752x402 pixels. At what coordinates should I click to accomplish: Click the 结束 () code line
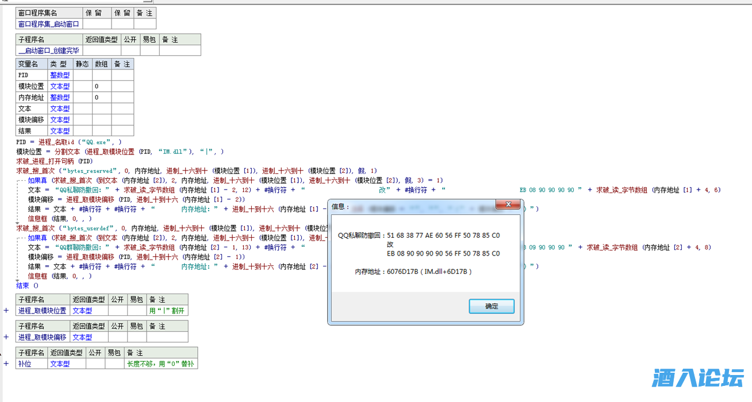tap(28, 285)
